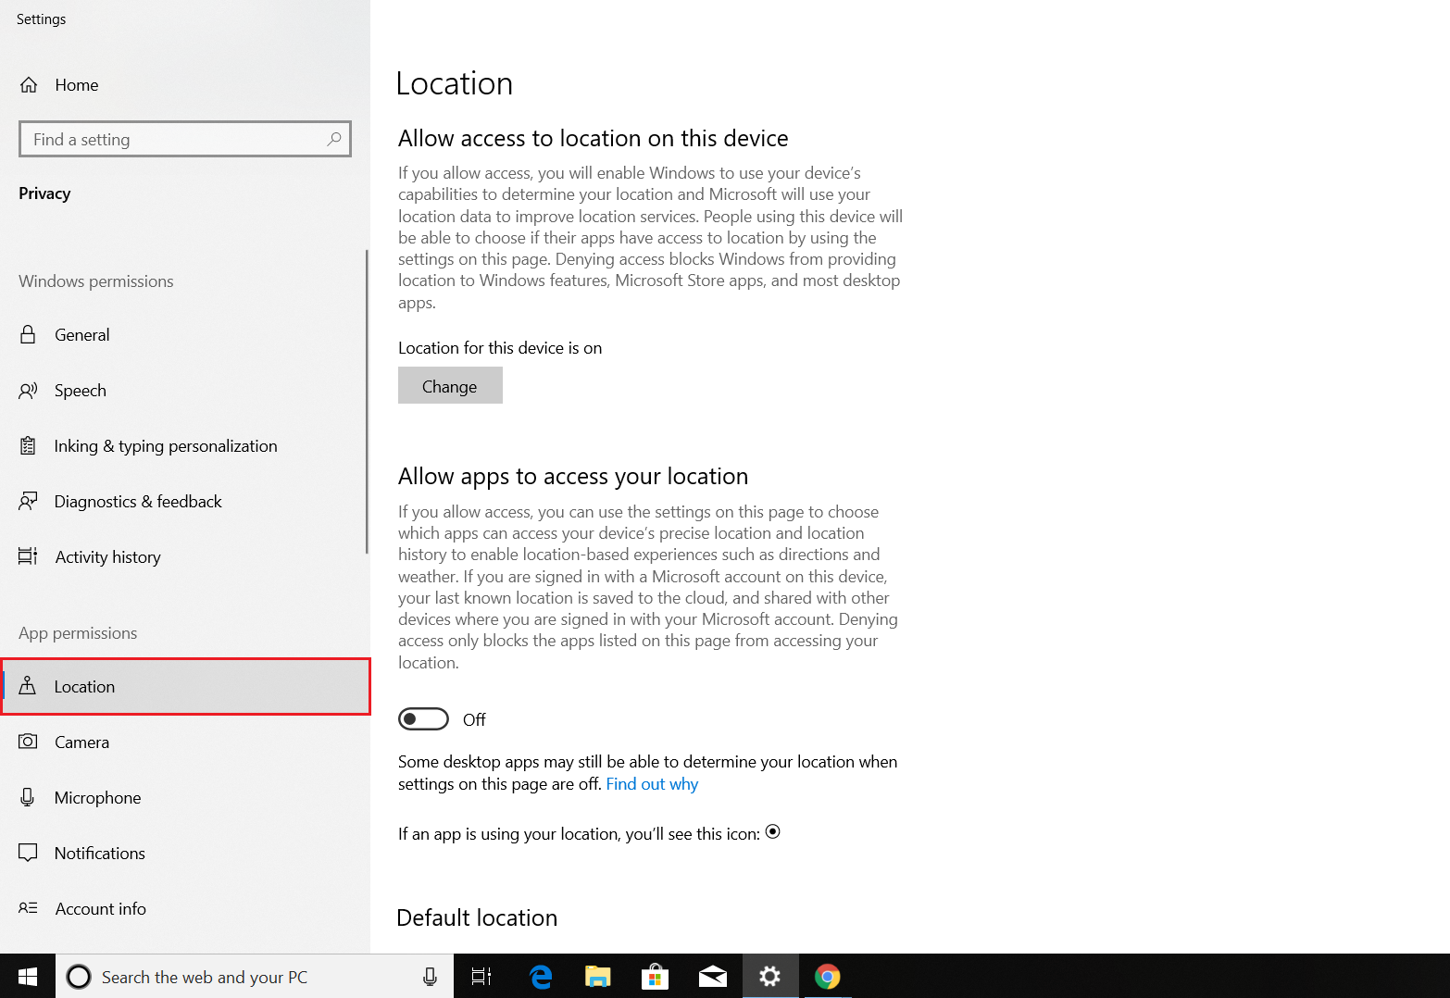Viewport: 1450px width, 998px height.
Task: Click the Inking & typing personalization icon
Action: (28, 445)
